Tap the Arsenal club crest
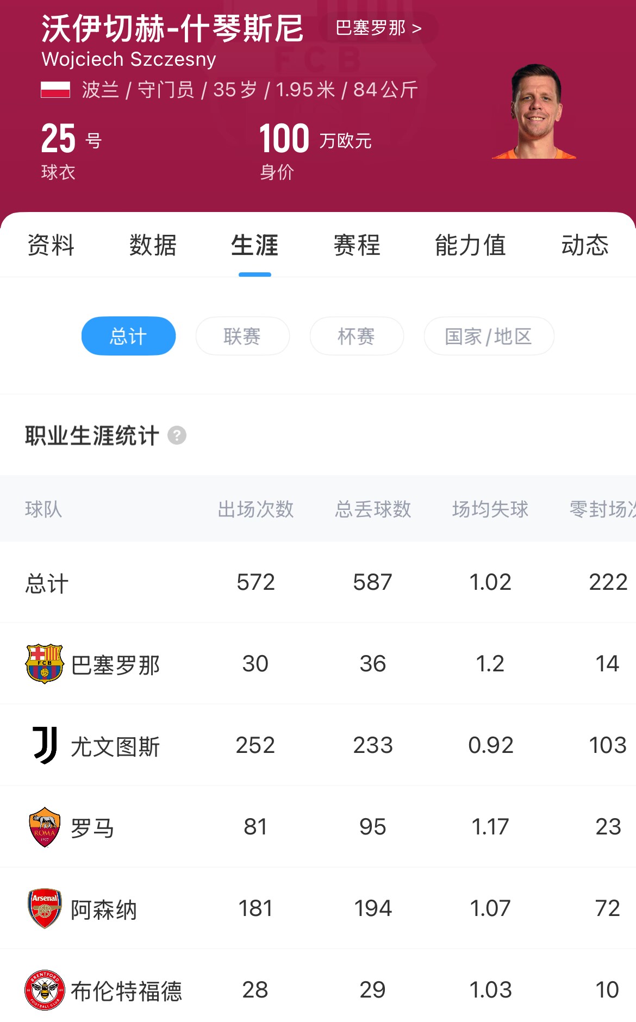This screenshot has height=1022, width=636. 45,908
